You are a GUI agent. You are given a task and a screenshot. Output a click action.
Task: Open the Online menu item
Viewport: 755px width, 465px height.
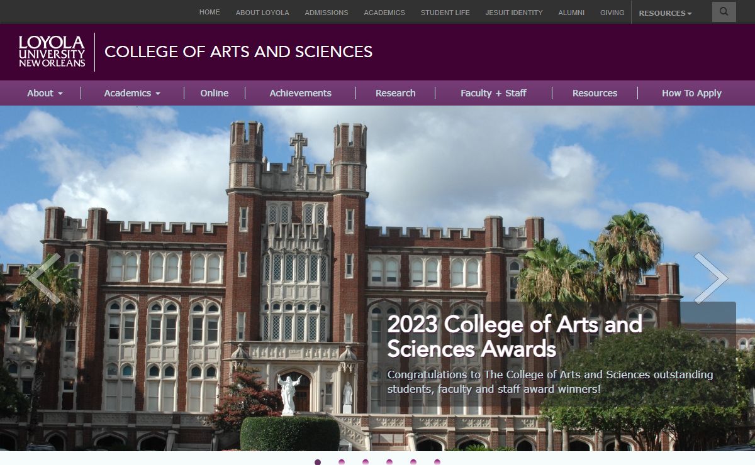(215, 93)
